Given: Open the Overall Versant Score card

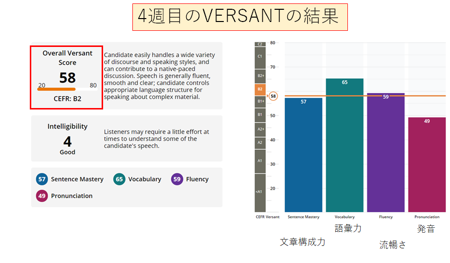Looking at the screenshot, I should pyautogui.click(x=66, y=78).
